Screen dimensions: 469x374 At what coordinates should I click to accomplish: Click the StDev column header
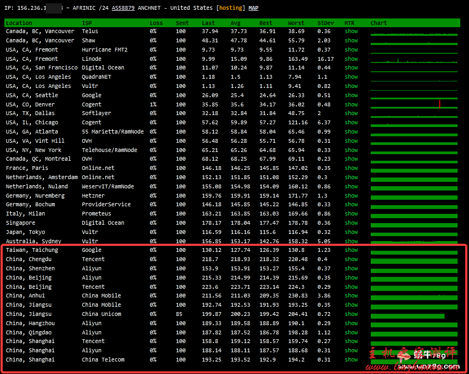(325, 23)
